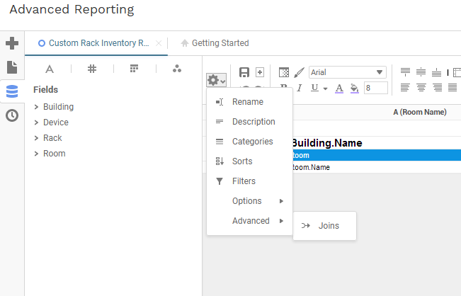Choose Sorts from the menu
Viewport: 461px width, 296px height.
[x=249, y=161]
